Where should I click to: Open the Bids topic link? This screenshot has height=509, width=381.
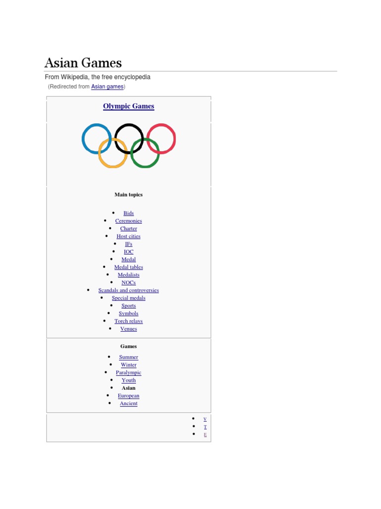coord(128,213)
